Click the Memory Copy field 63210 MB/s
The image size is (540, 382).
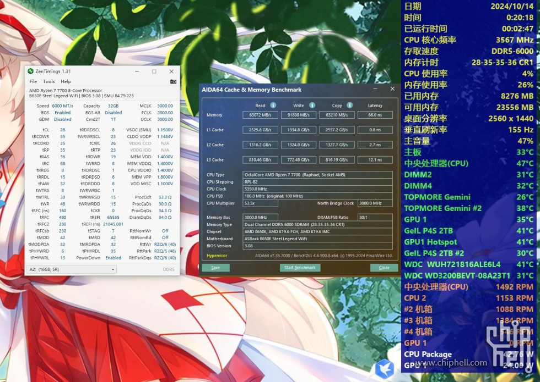pos(337,115)
